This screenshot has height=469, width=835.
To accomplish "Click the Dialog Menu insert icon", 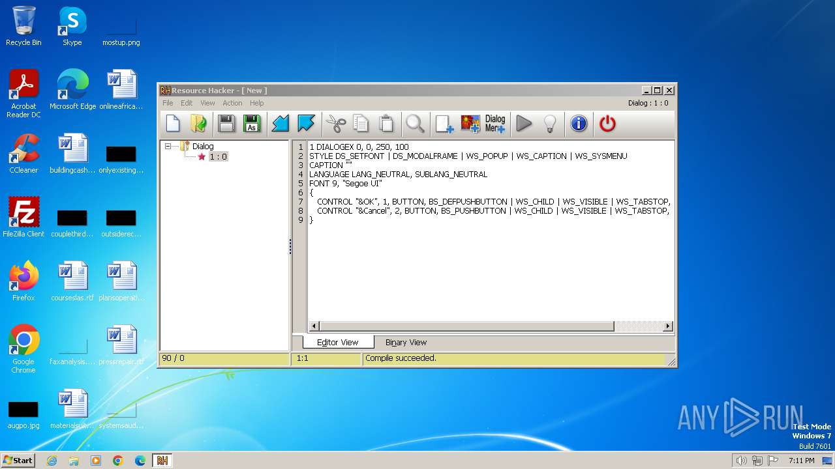I will (x=495, y=123).
